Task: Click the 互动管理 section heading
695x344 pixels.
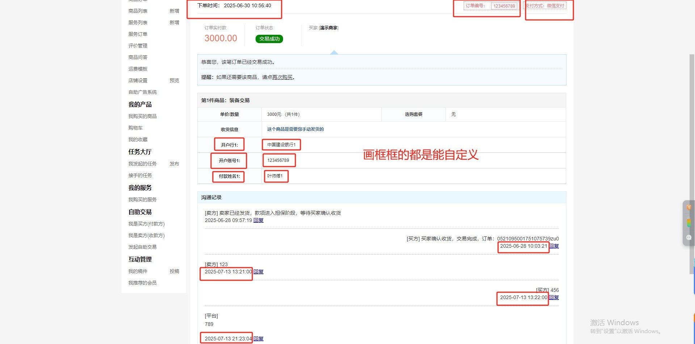Action: click(140, 259)
